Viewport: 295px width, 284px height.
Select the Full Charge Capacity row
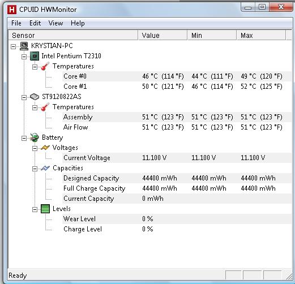point(177,188)
